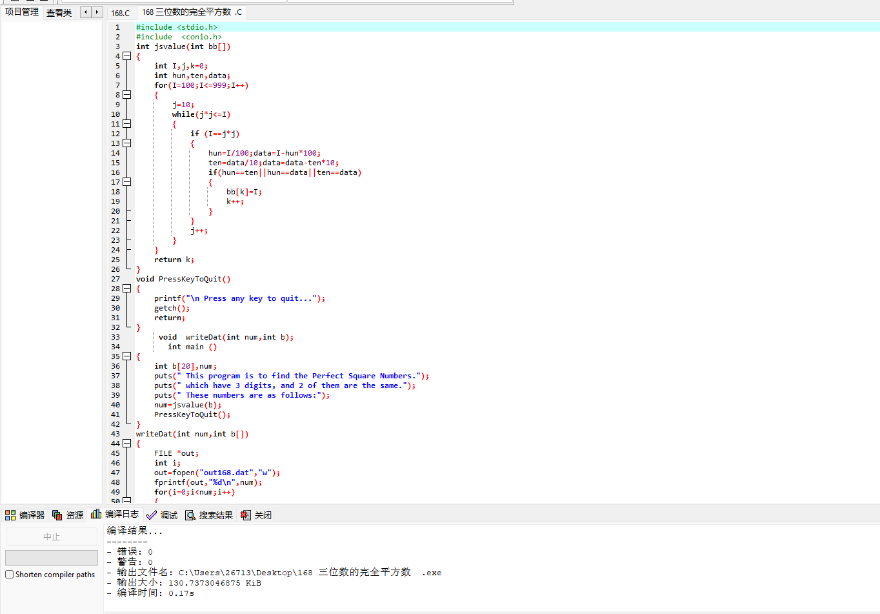Collapse the code fold at line 4

point(127,56)
